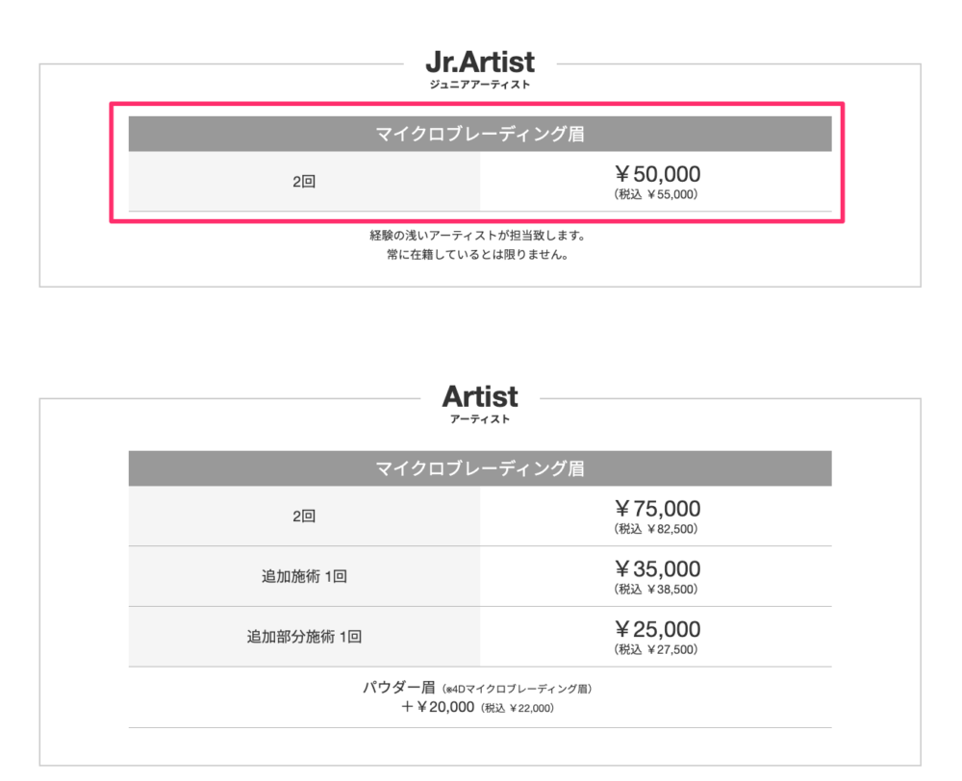Screen dimensions: 962x781
Task: Select the 2回 cell in Artist table
Action: pyautogui.click(x=304, y=516)
